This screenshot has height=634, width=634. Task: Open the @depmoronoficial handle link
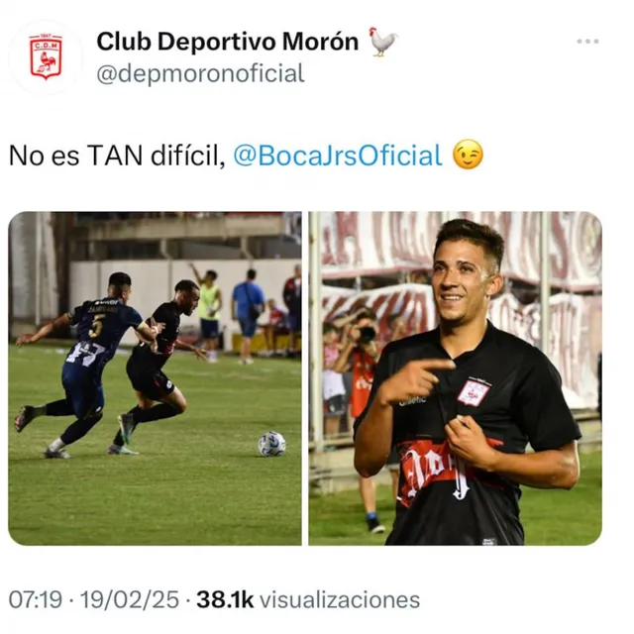[200, 73]
